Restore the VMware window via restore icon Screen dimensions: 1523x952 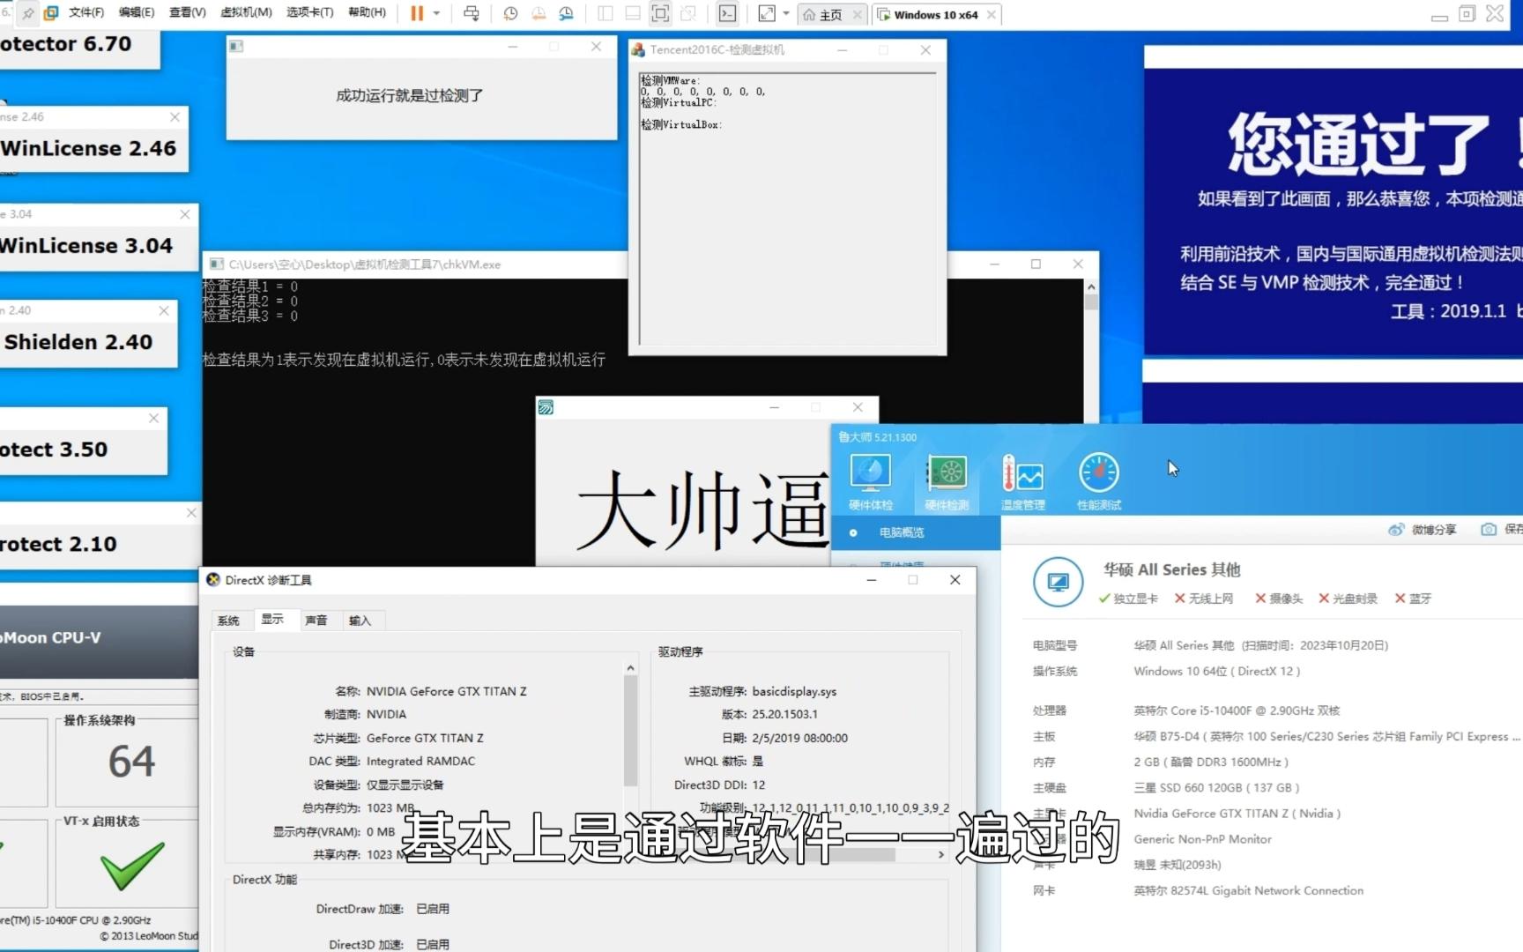click(1467, 13)
